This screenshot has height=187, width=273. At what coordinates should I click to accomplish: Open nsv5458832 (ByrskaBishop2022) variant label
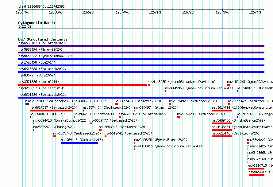(45, 56)
